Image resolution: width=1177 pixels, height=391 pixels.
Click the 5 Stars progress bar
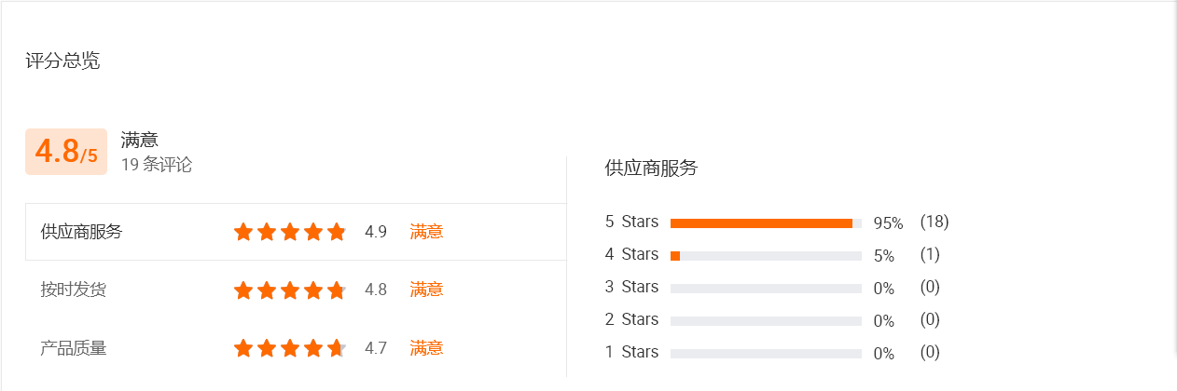pyautogui.click(x=766, y=223)
